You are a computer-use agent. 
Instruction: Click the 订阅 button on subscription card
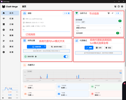(67, 13)
